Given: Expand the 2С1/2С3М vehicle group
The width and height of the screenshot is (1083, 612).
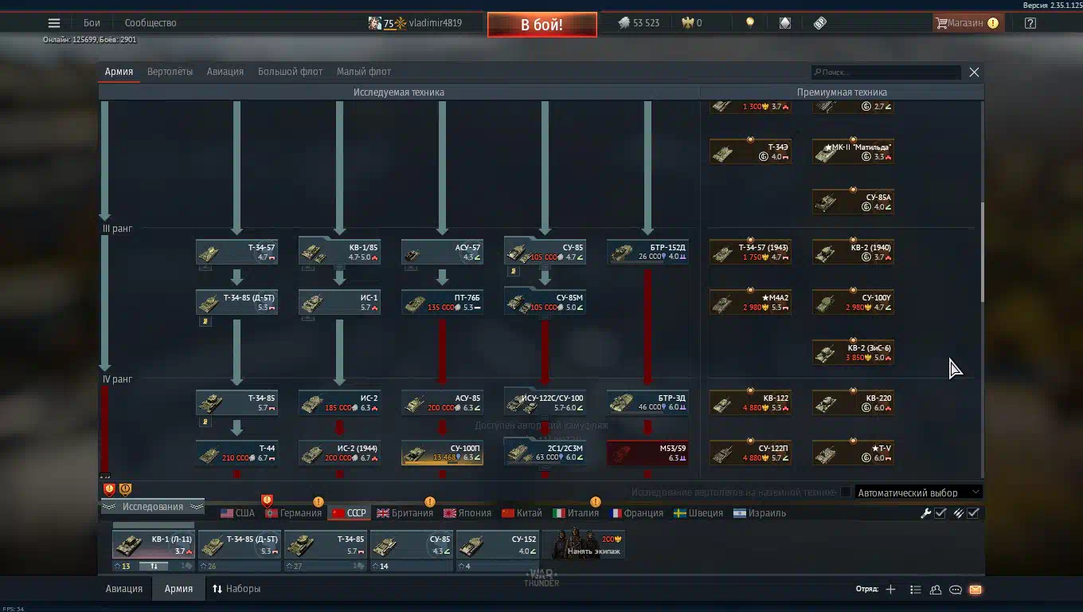Looking at the screenshot, I should [x=545, y=452].
